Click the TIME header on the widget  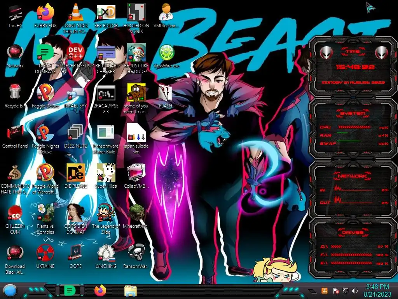point(353,51)
